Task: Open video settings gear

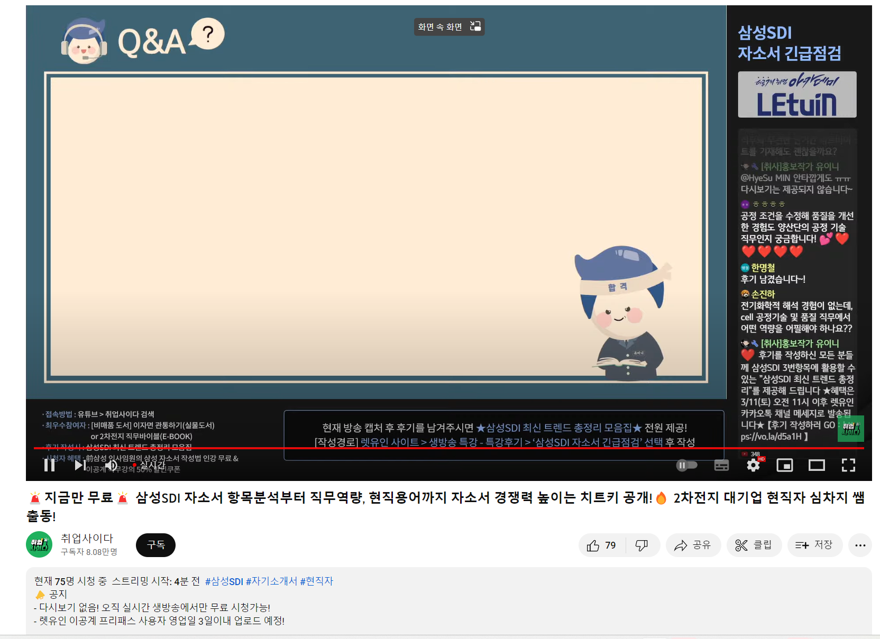Action: pos(753,465)
